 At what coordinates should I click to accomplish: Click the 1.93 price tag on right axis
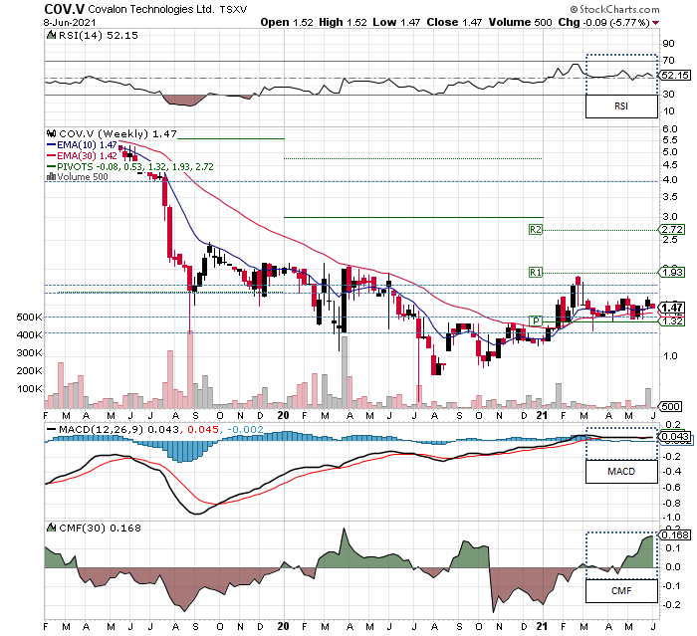click(672, 272)
